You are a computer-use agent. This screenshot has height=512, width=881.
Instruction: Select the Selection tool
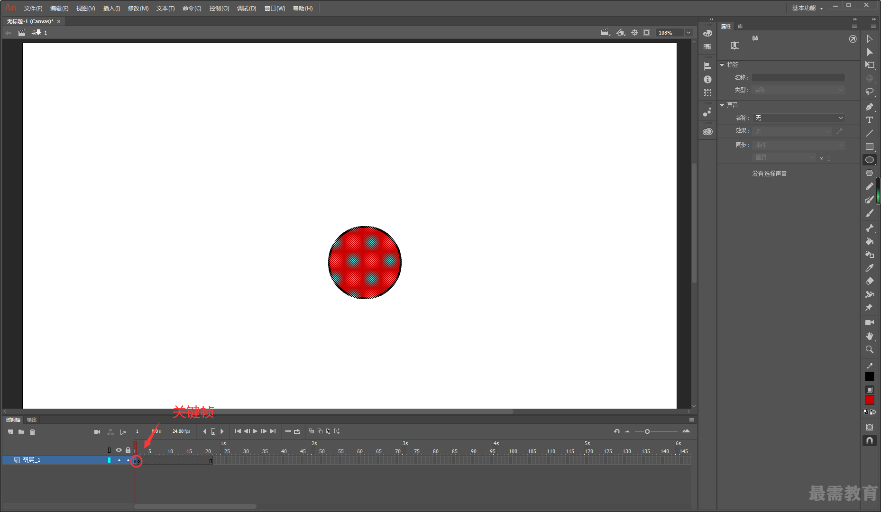870,39
